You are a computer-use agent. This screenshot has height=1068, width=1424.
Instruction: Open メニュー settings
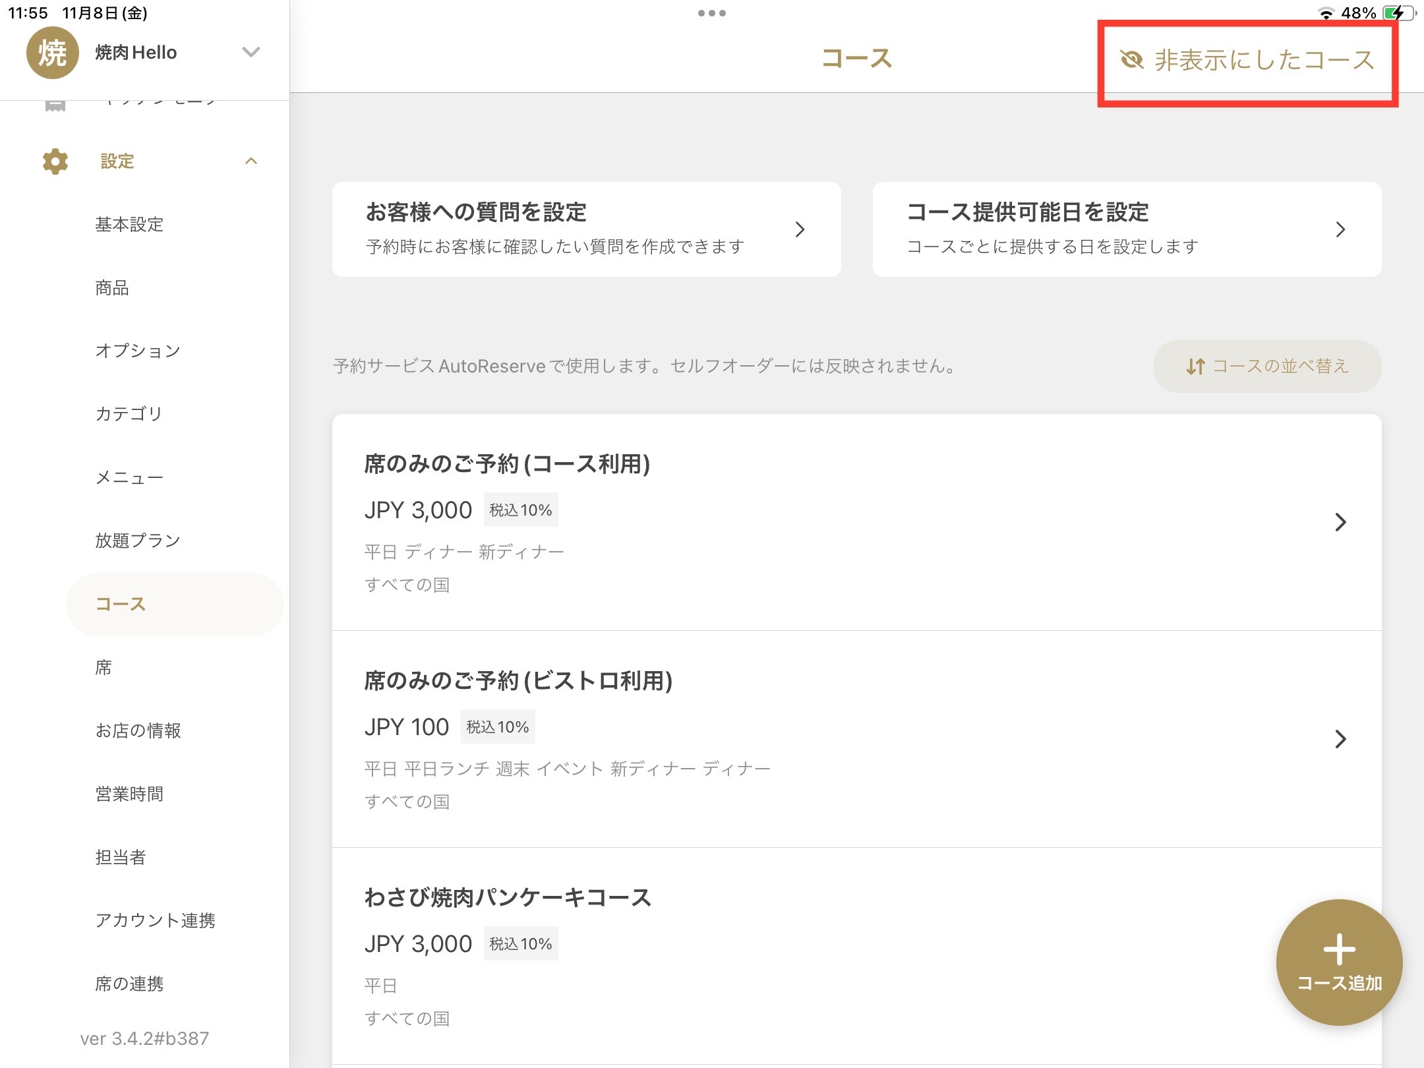click(x=129, y=477)
